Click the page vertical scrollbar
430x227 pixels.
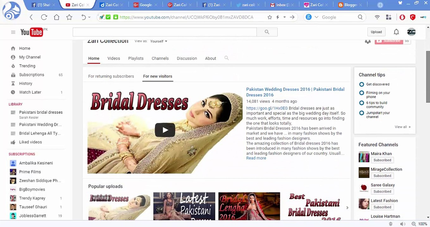coord(428,77)
